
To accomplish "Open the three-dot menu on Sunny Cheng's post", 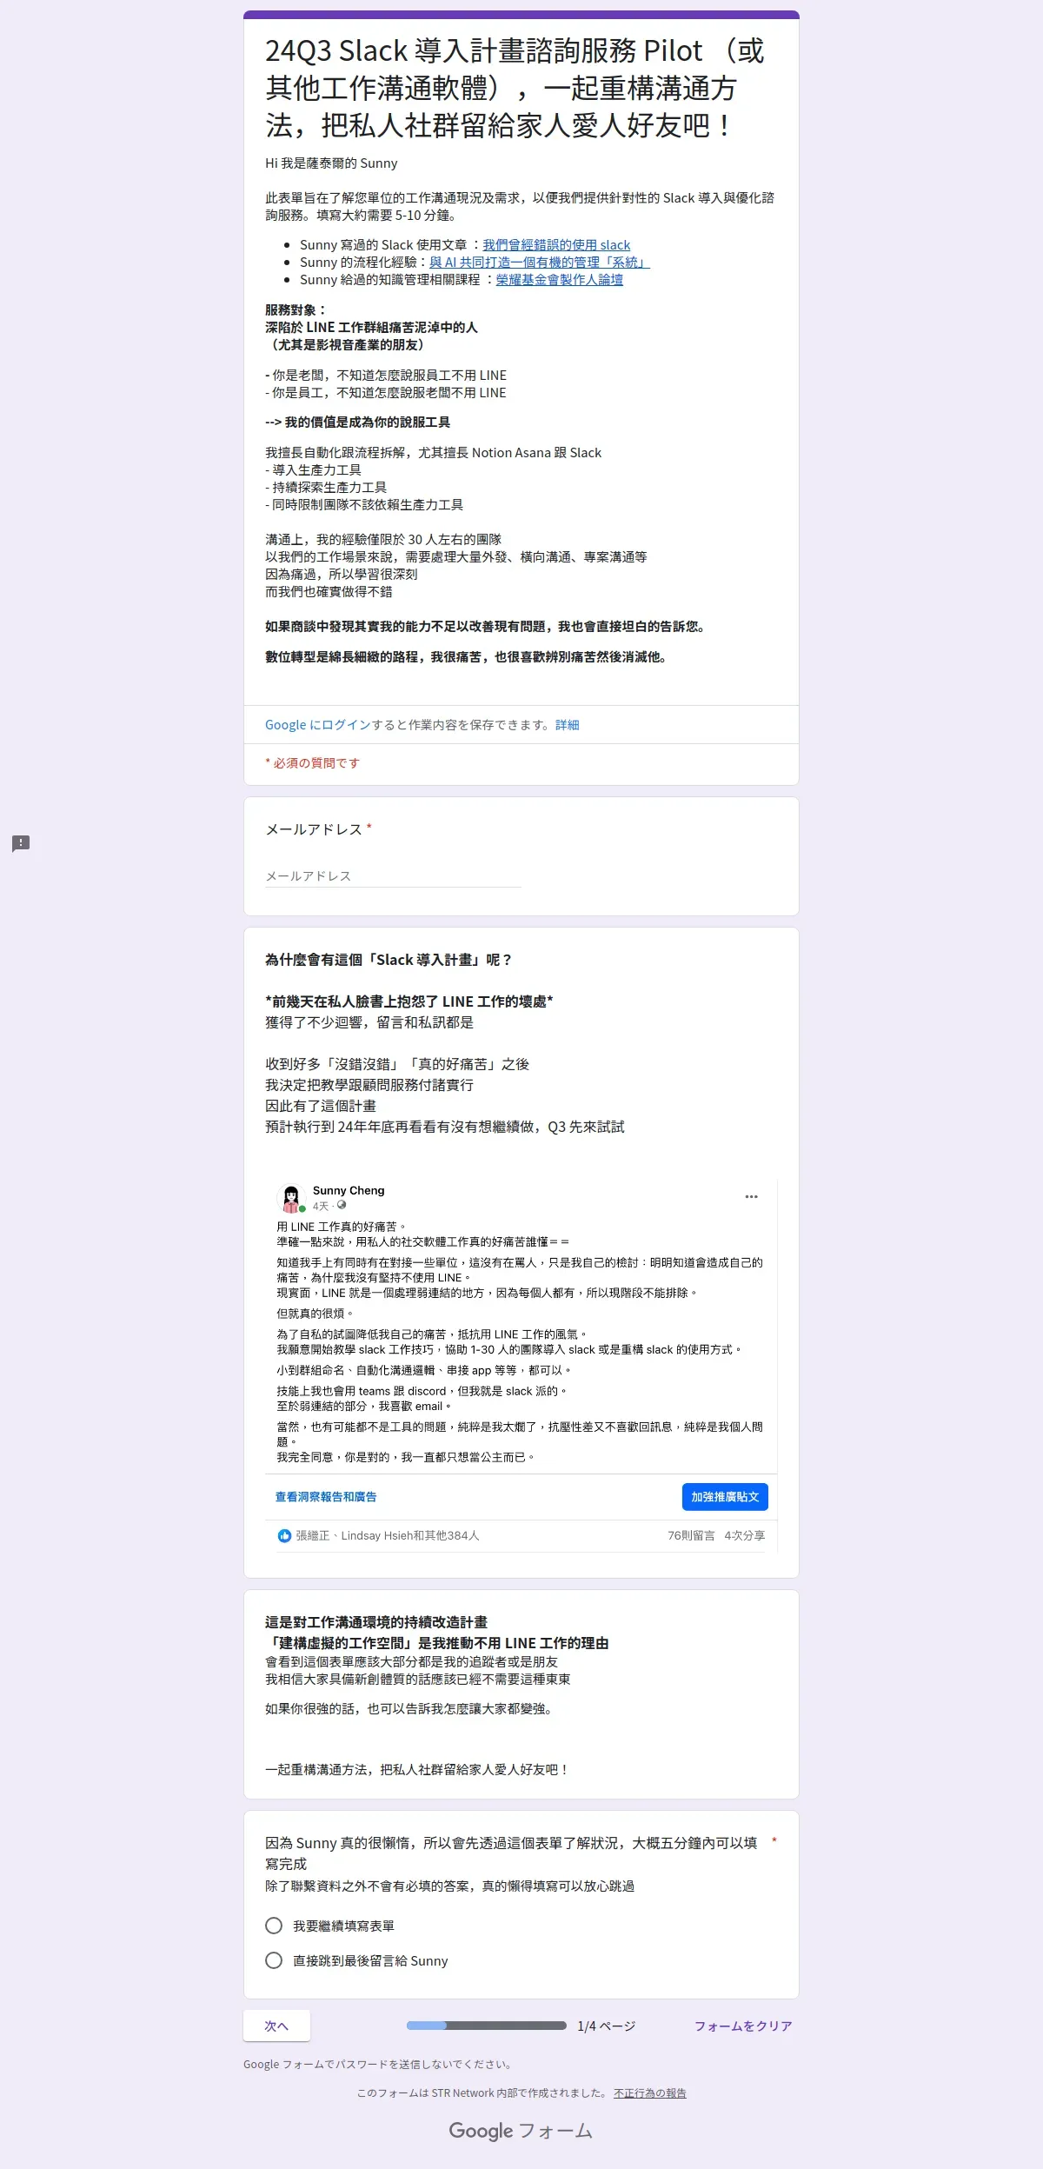I will 751,1197.
